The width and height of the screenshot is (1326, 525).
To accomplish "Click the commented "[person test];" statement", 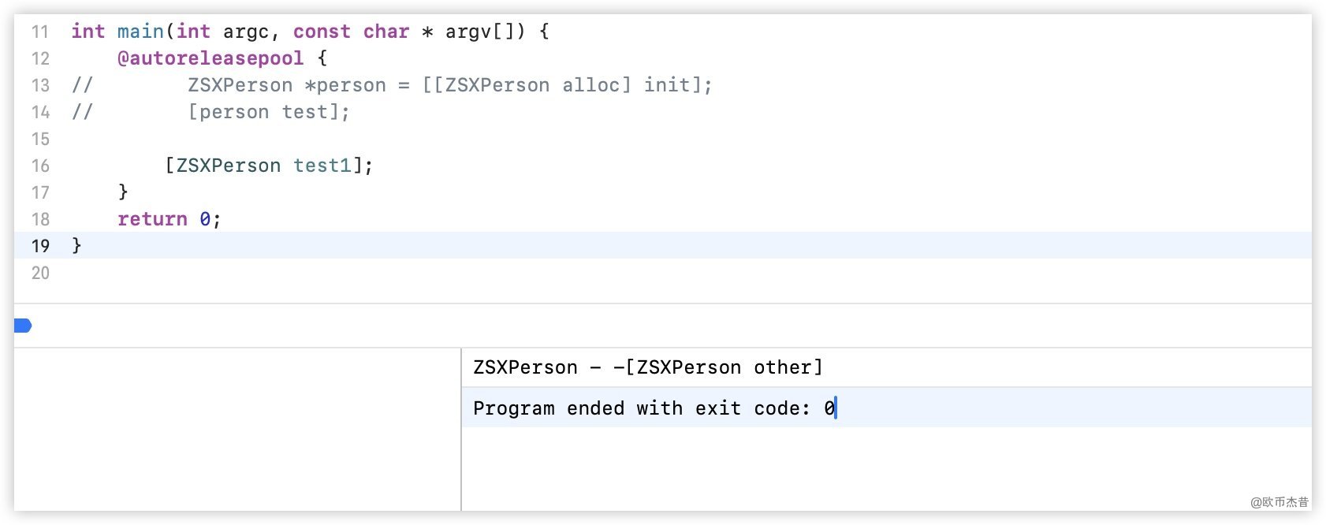I will 268,112.
